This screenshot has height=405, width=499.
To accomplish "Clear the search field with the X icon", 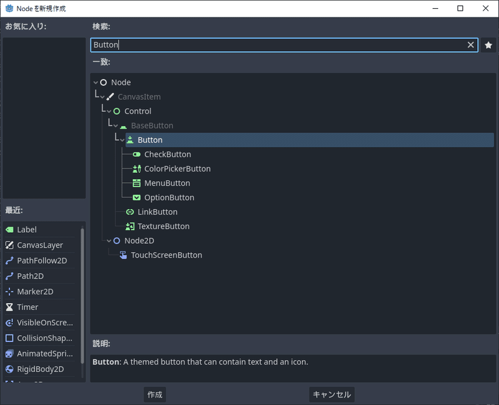I will [470, 45].
